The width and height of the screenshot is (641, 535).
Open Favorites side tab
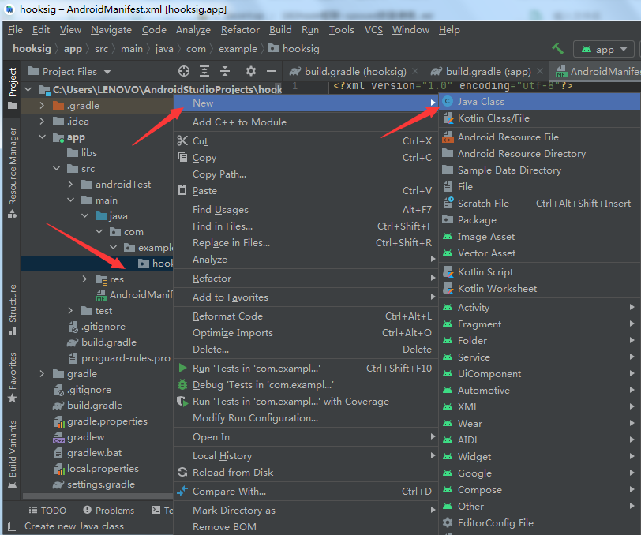13,377
